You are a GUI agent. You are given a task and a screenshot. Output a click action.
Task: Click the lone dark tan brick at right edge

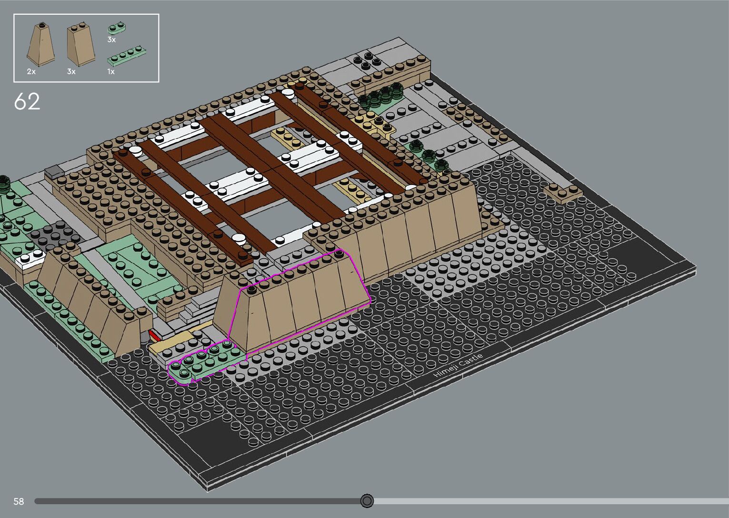coord(563,191)
